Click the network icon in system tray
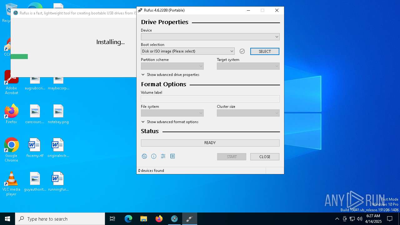This screenshot has height=225, width=400. (x=352, y=219)
